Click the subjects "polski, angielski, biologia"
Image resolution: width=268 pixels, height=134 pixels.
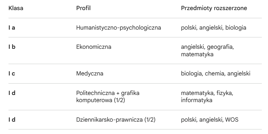(213, 27)
